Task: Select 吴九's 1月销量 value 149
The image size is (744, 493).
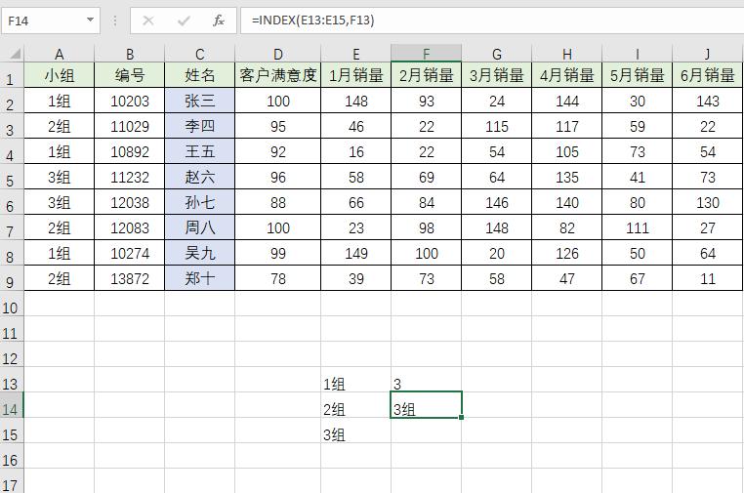Action: tap(355, 253)
